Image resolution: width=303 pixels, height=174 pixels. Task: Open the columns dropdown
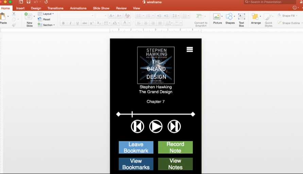pos(186,16)
